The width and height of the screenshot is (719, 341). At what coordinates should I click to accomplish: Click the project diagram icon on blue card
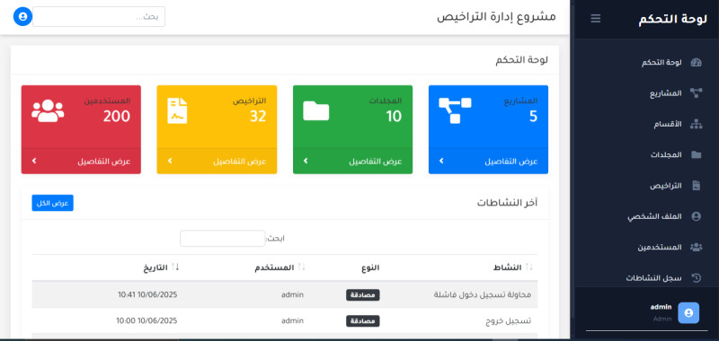[455, 110]
